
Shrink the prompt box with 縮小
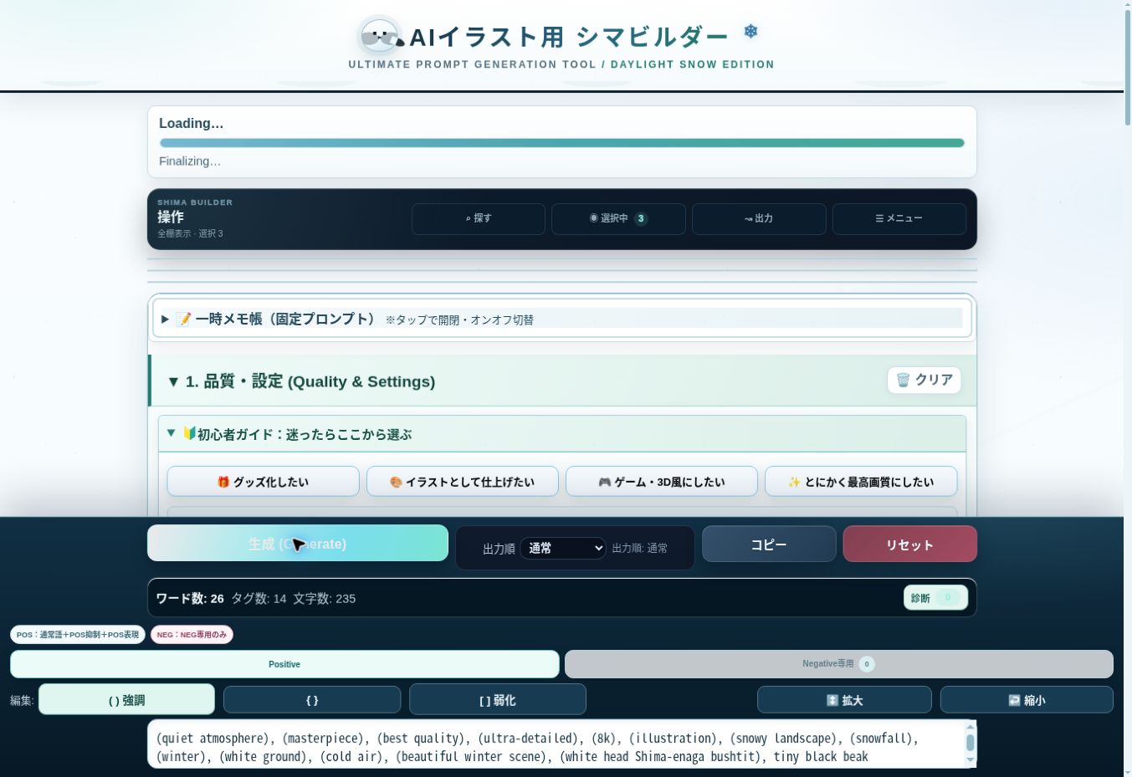[1027, 700]
